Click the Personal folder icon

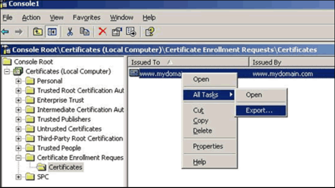[30, 81]
